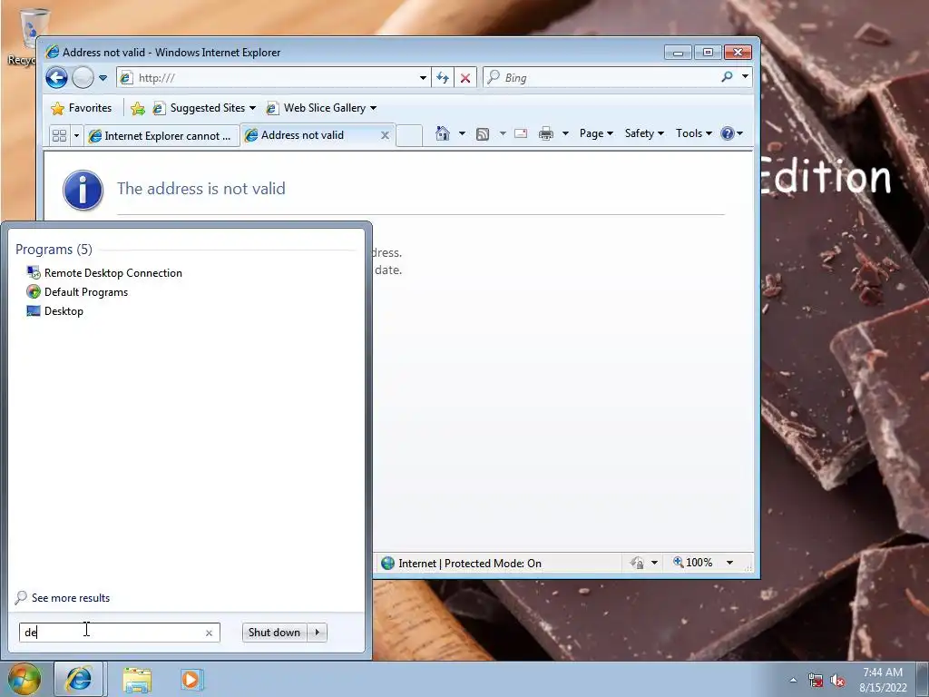Close the Address not valid tab

click(x=385, y=135)
